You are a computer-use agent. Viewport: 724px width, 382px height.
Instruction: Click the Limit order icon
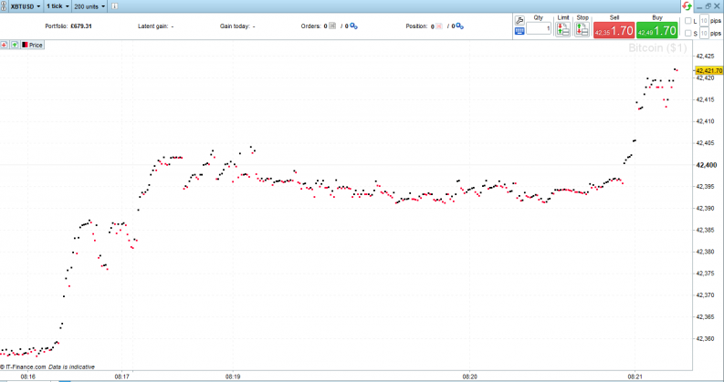pyautogui.click(x=562, y=29)
